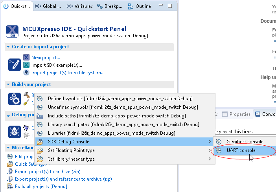Select Defined symbols menu entry
The width and height of the screenshot is (276, 192).
pos(125,99)
